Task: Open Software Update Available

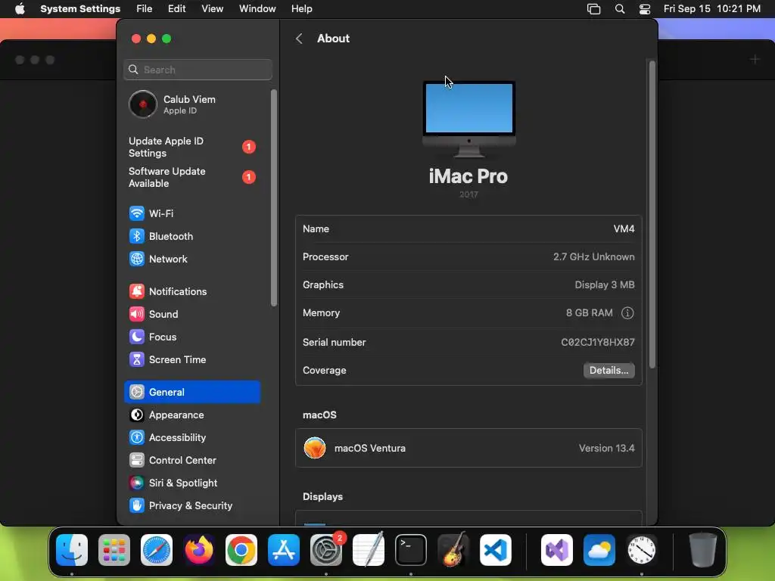Action: pyautogui.click(x=191, y=177)
